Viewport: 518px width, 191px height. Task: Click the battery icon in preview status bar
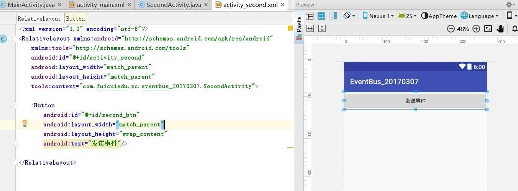(469, 66)
